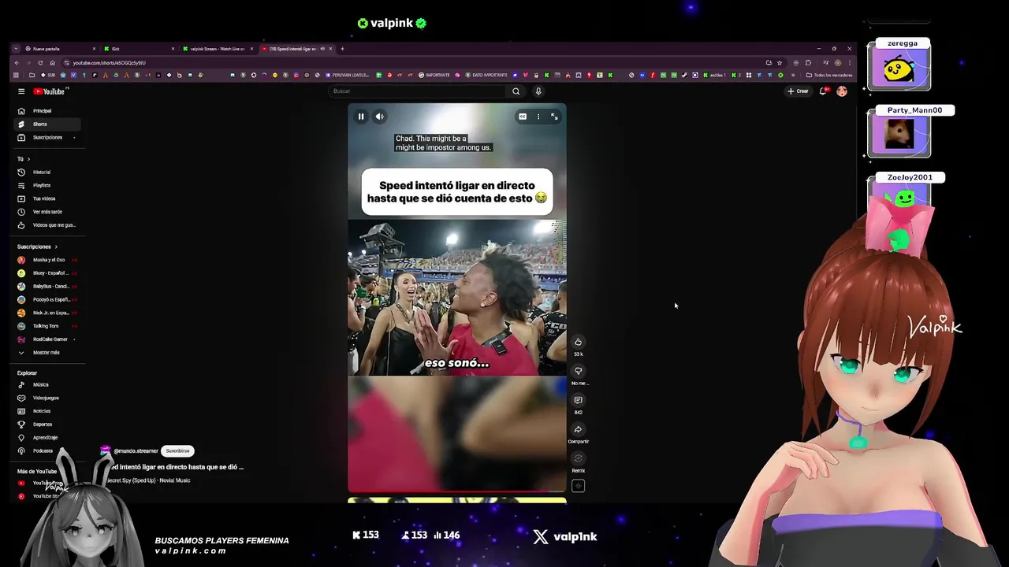Open a new browser tab

tap(342, 49)
